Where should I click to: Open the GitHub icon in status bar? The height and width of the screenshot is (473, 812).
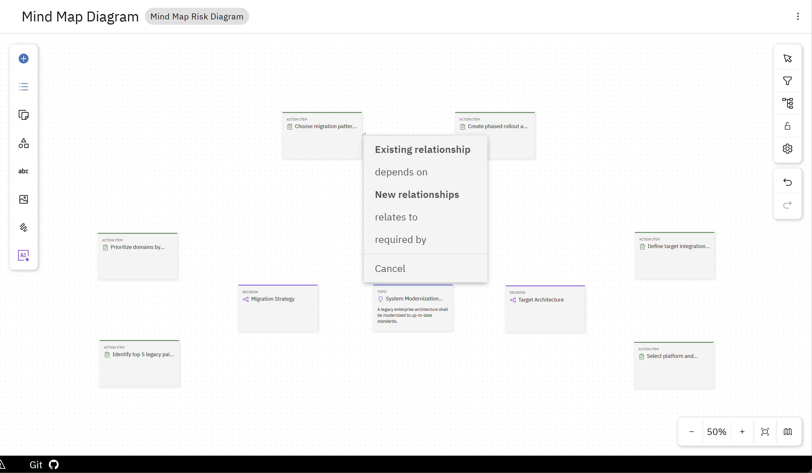point(54,465)
